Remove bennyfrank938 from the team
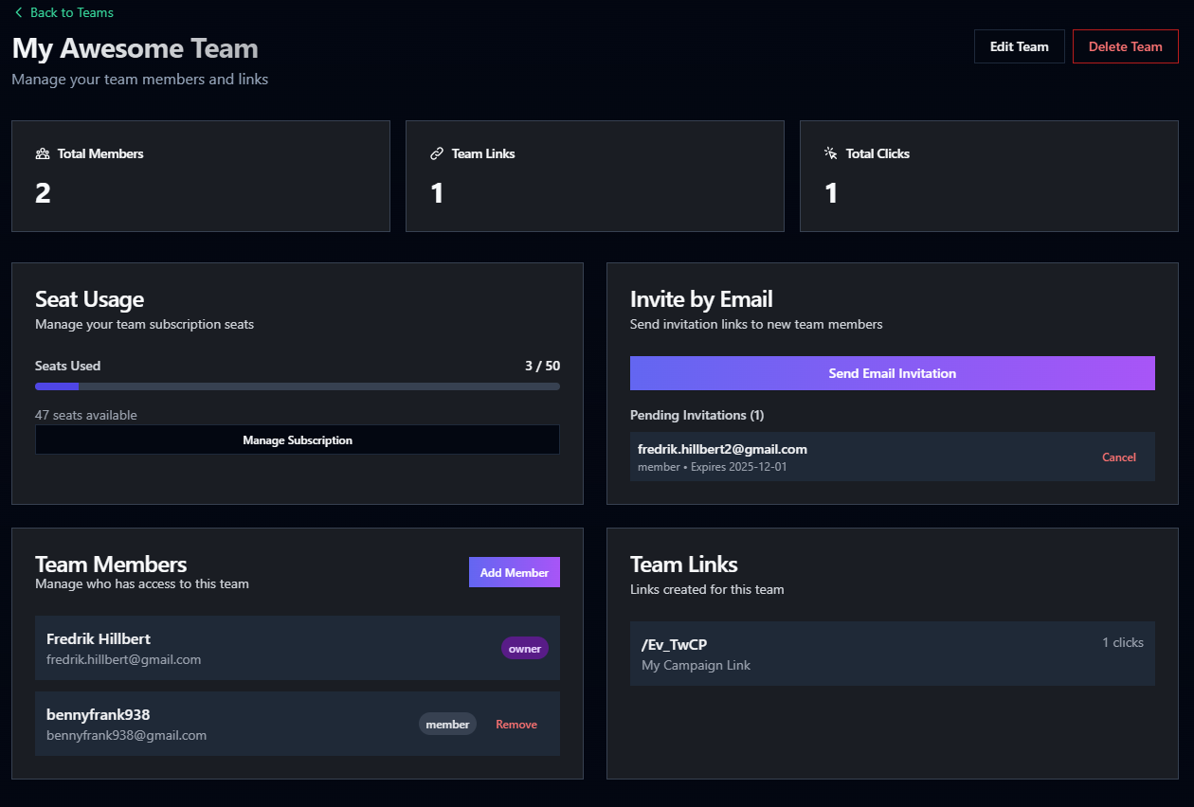Viewport: 1194px width, 807px height. click(x=516, y=723)
